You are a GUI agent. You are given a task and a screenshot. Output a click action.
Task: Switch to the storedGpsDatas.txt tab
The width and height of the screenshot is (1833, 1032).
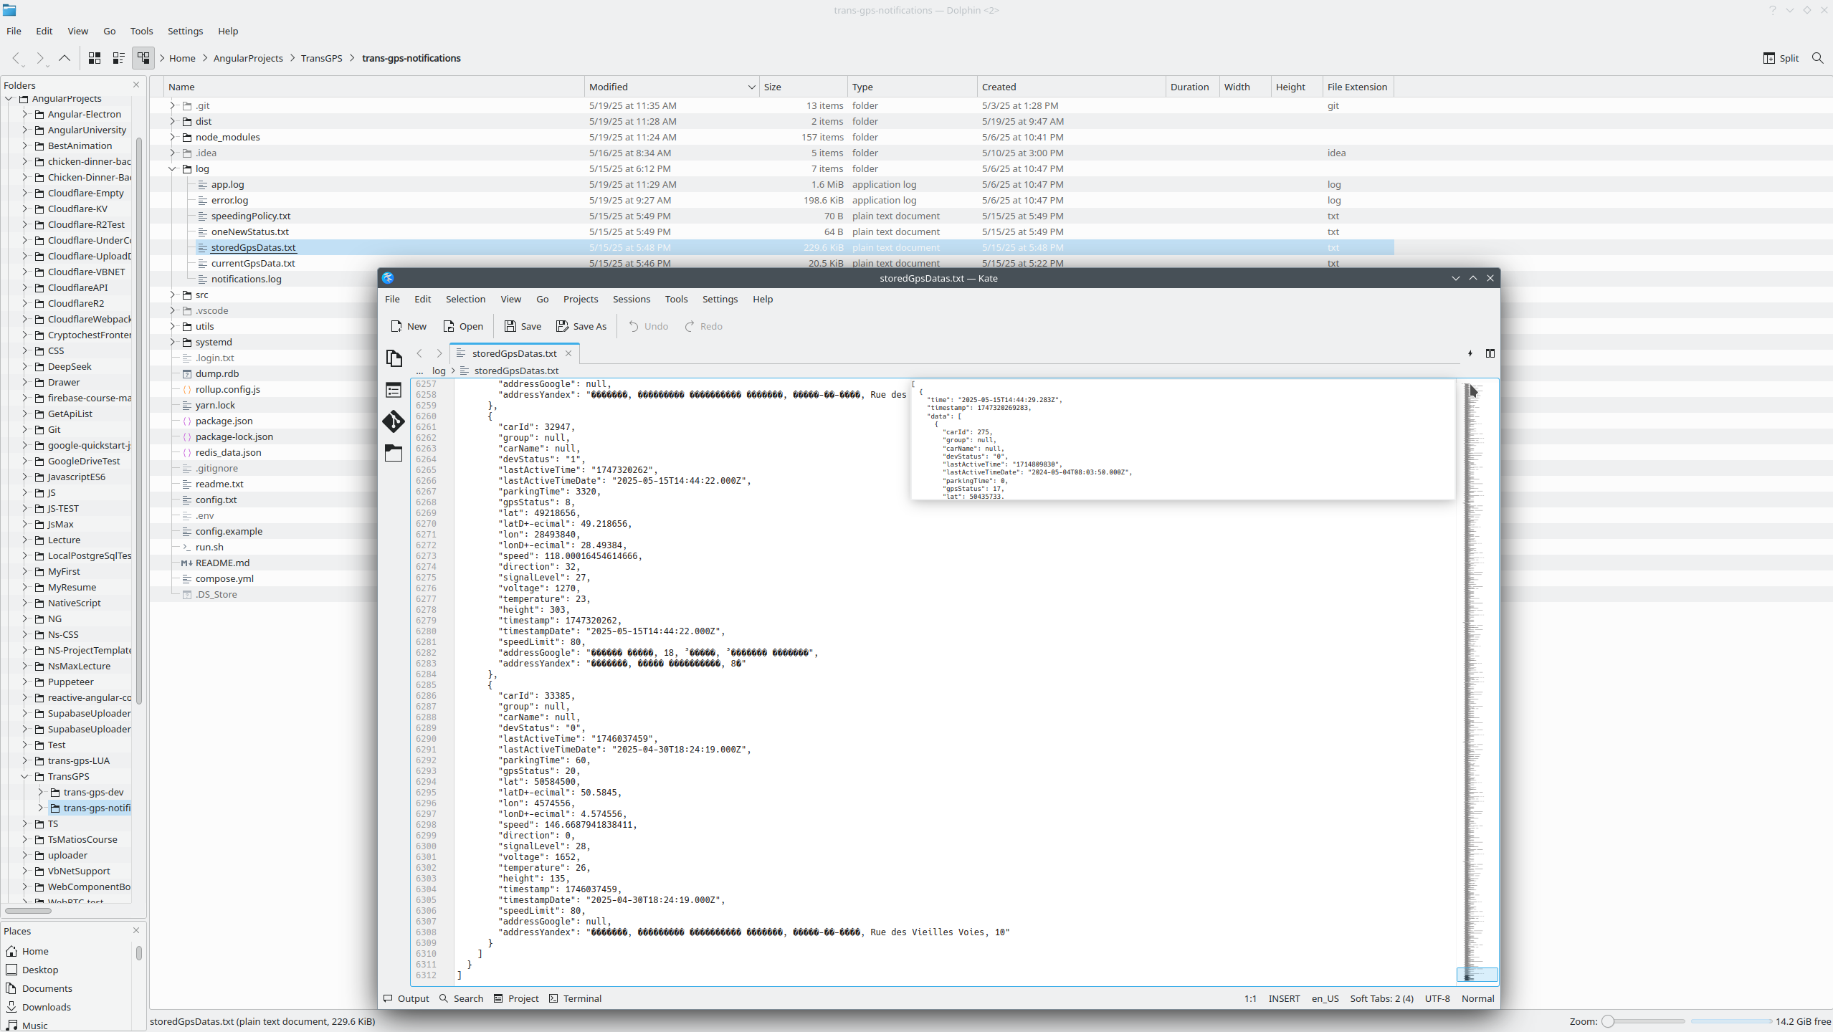pyautogui.click(x=513, y=353)
